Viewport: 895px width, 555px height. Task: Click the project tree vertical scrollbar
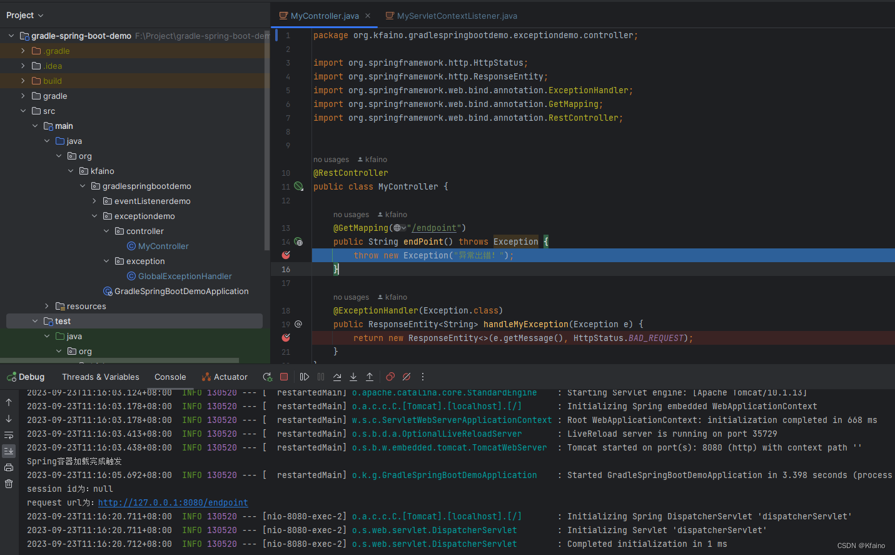pyautogui.click(x=267, y=141)
